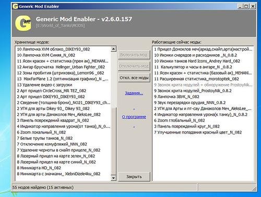
Task: Select active '2 УГН для Арты и пт-сау'
Action: coord(203,108)
